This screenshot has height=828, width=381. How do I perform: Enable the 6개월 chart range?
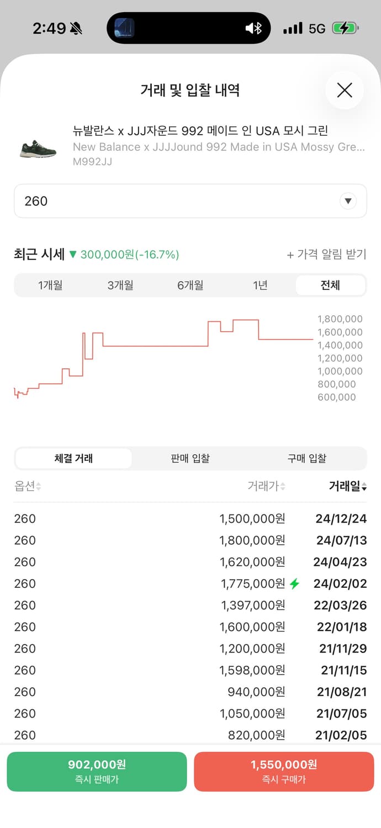pos(190,285)
